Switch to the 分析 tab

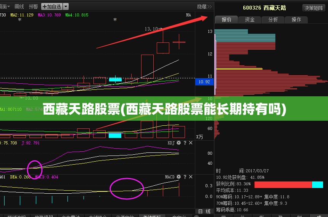tap(273, 20)
